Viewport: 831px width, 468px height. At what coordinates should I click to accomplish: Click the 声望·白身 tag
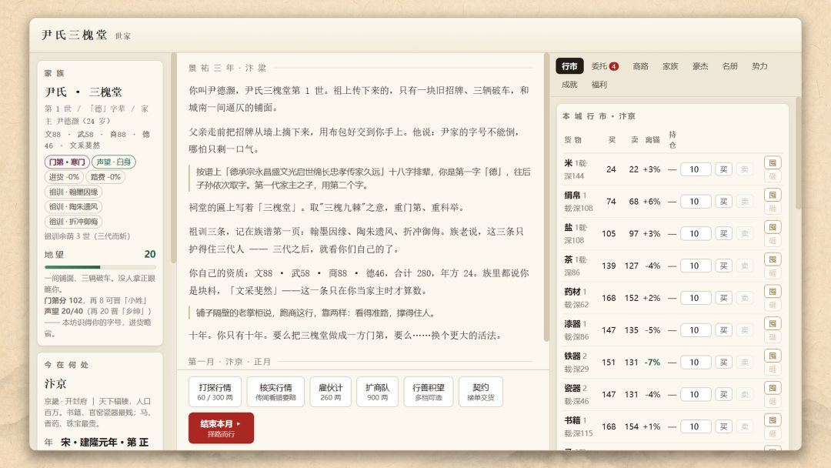[x=113, y=162]
